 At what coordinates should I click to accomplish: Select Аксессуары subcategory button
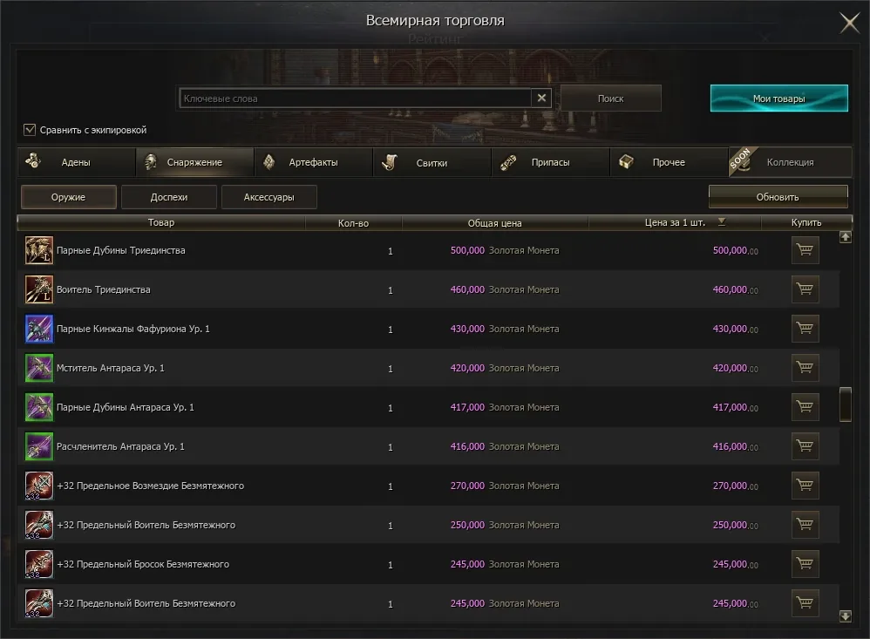(269, 197)
